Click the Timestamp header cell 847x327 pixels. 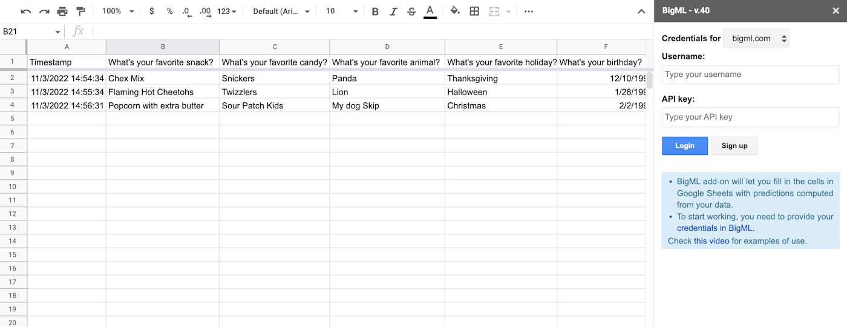click(67, 62)
